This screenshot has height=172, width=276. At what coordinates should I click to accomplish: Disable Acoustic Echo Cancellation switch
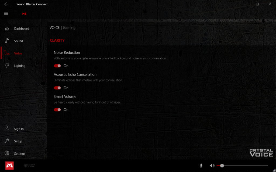[57, 88]
